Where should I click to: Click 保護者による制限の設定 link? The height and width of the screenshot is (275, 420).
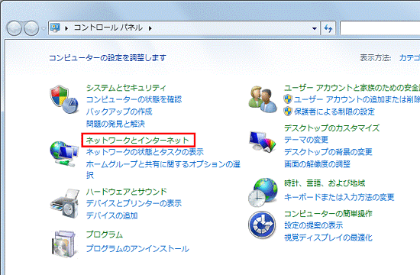pyautogui.click(x=334, y=112)
